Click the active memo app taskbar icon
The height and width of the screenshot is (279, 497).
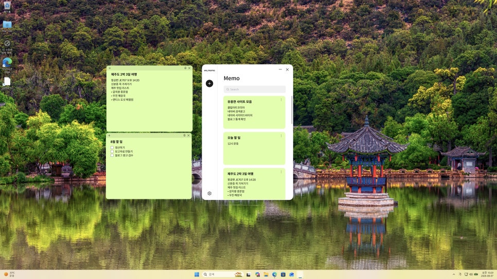pos(300,274)
